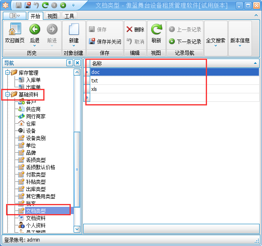The image size is (262, 246).
Task: Go back with the 后退 arrow
Action: 35,30
